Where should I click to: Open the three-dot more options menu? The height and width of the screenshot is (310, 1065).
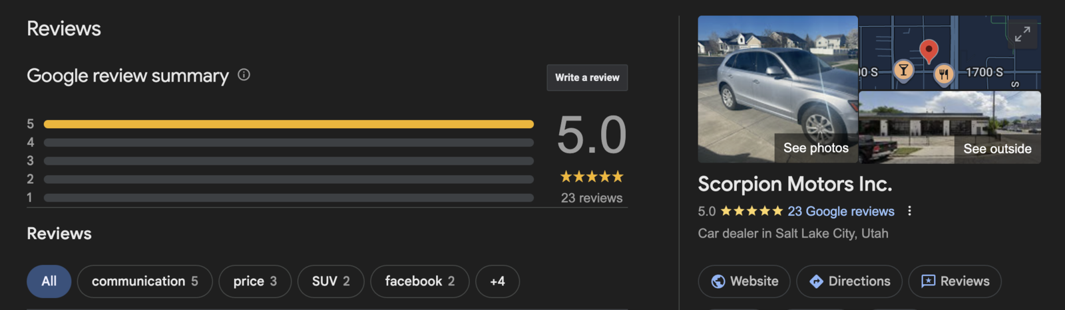909,211
